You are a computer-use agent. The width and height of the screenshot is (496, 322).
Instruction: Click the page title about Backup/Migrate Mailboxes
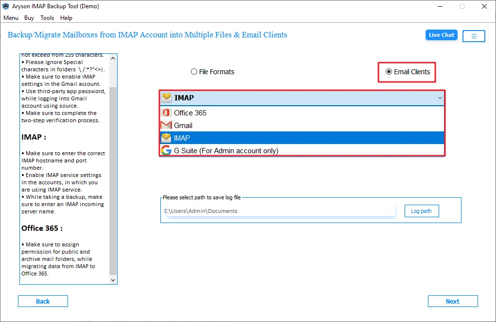[x=147, y=35]
